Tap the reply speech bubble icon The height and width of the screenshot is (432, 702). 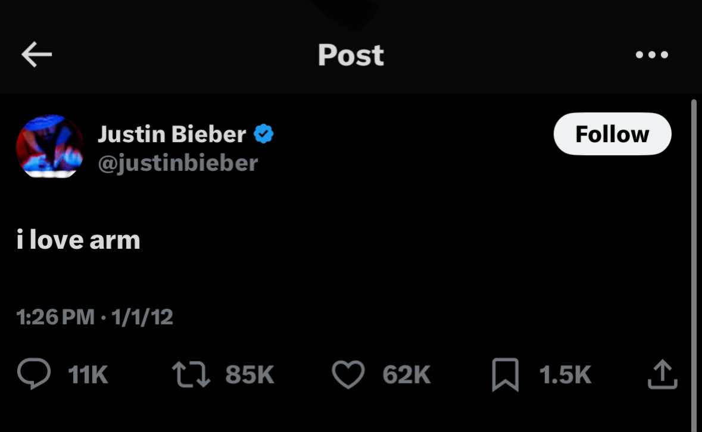35,375
